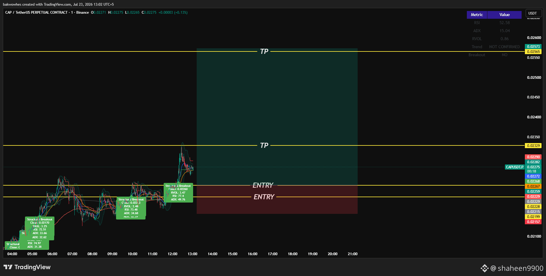The image size is (546, 276).
Task: Click the current price tag 0.02275
Action: point(533,167)
